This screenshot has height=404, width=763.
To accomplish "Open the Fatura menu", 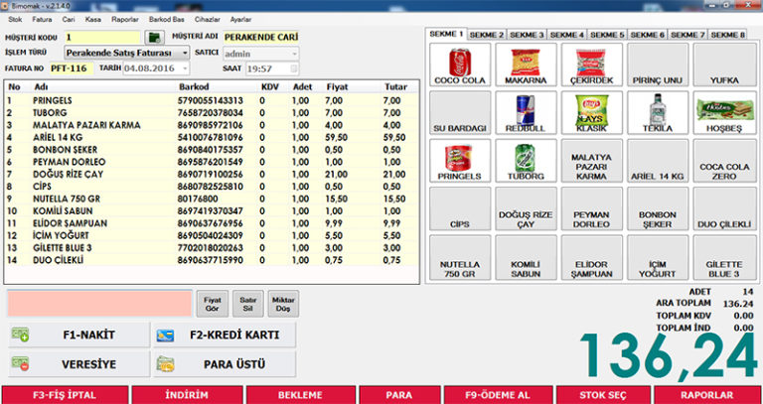I will point(42,20).
